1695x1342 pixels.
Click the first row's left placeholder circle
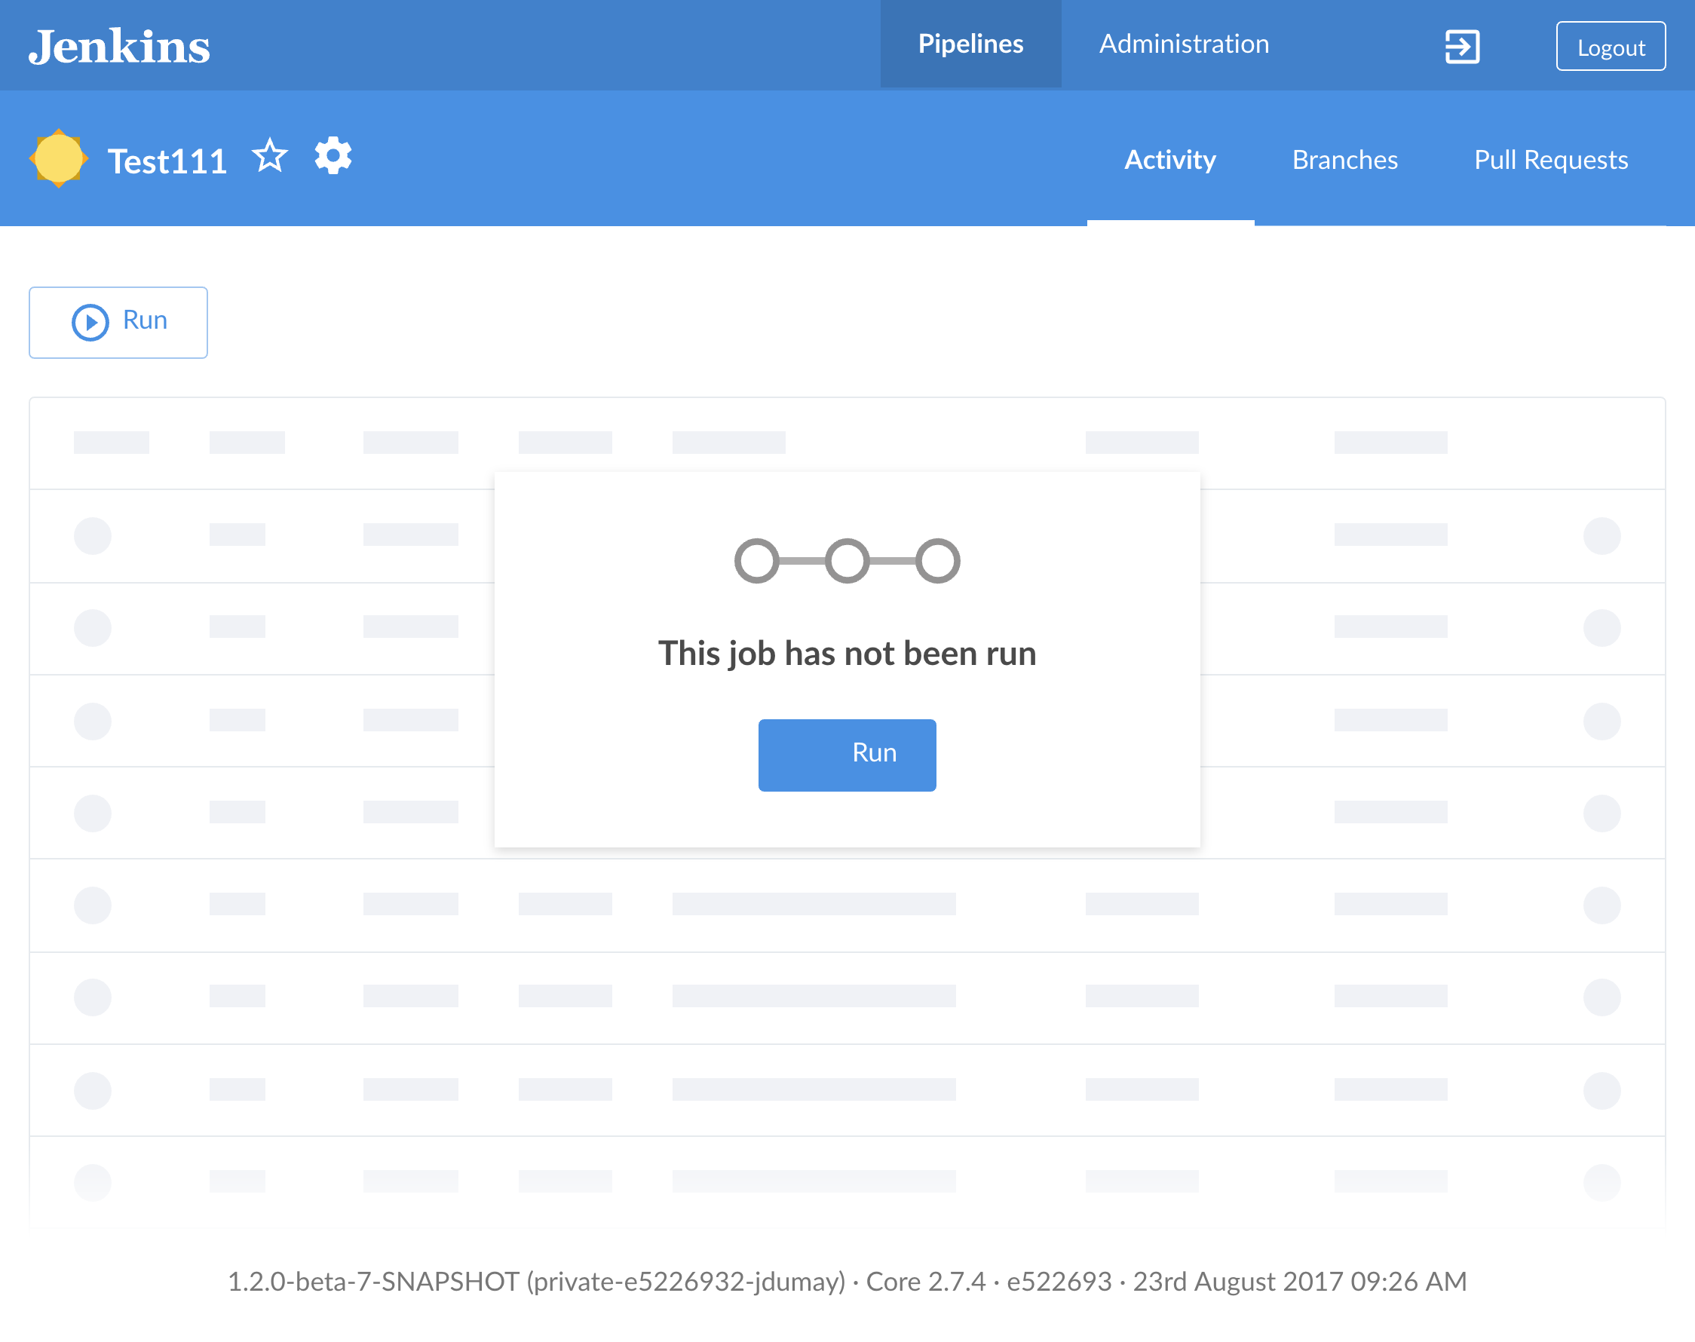coord(93,536)
